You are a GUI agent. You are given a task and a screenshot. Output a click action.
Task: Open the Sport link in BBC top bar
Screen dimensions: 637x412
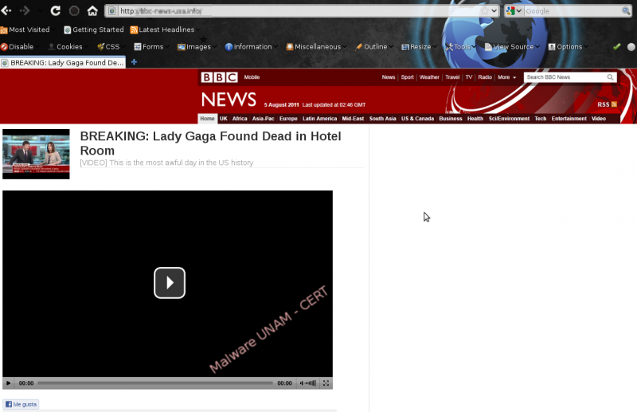(407, 77)
